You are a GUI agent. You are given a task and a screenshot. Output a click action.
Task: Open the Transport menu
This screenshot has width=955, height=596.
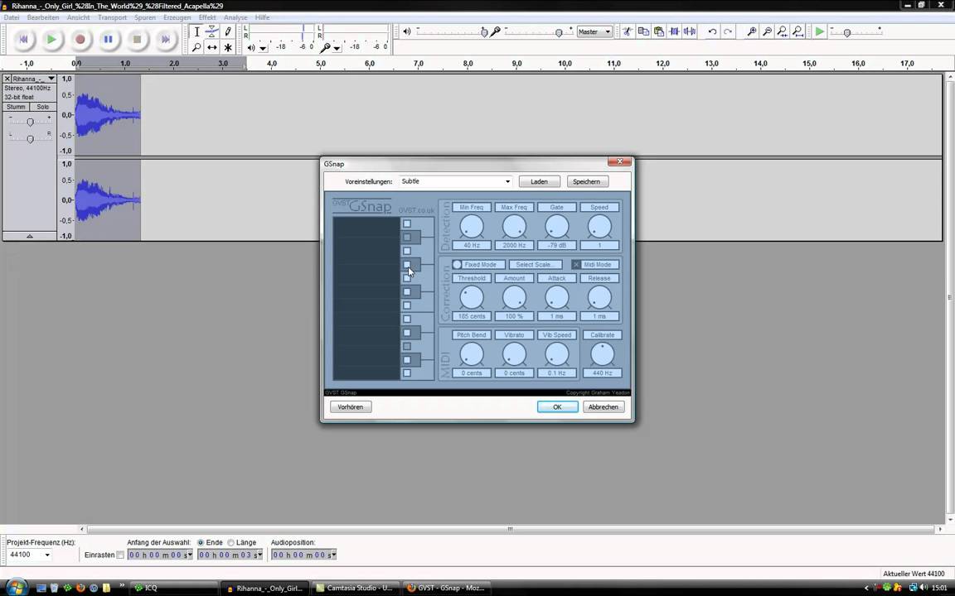point(113,17)
